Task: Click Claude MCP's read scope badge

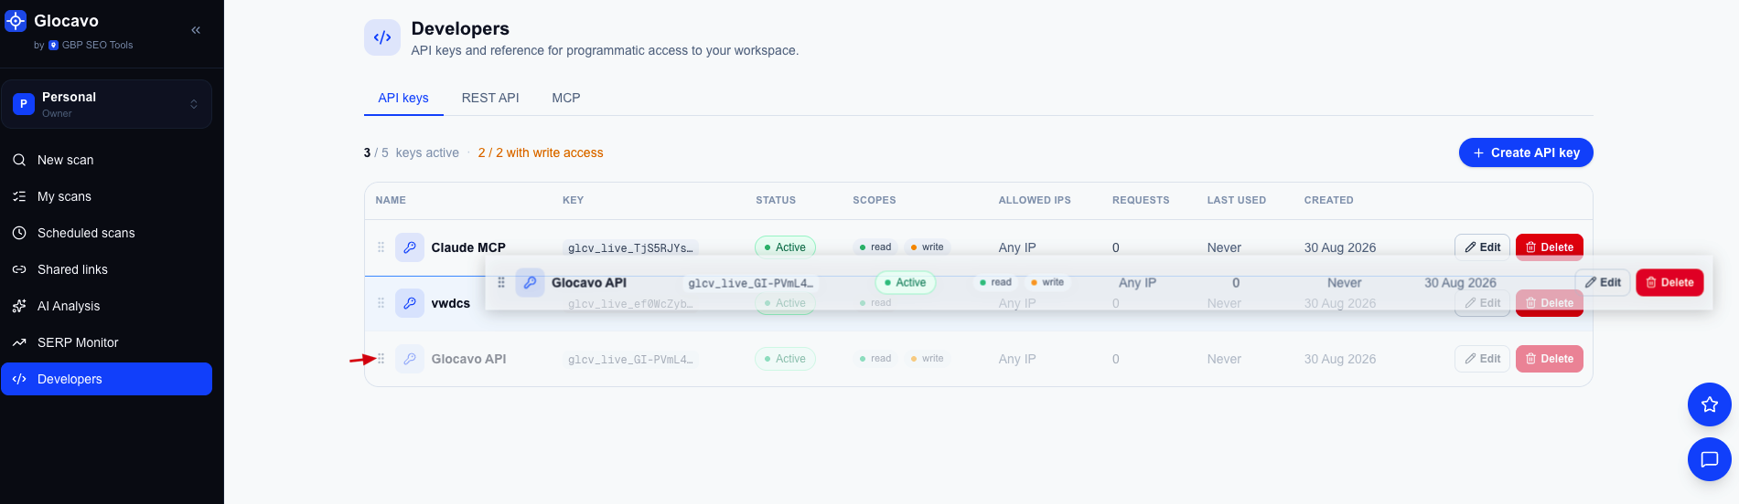Action: 875,247
